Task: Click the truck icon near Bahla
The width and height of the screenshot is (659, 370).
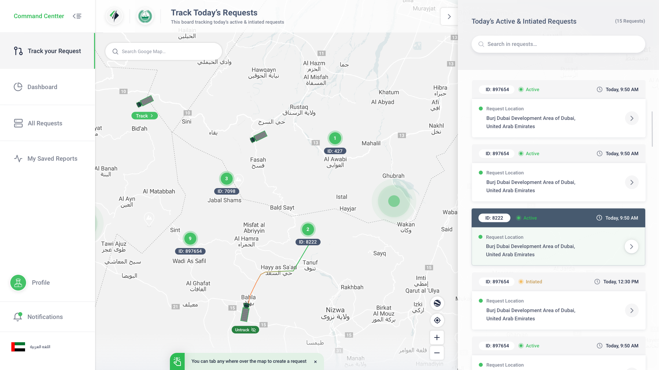Action: (x=245, y=312)
